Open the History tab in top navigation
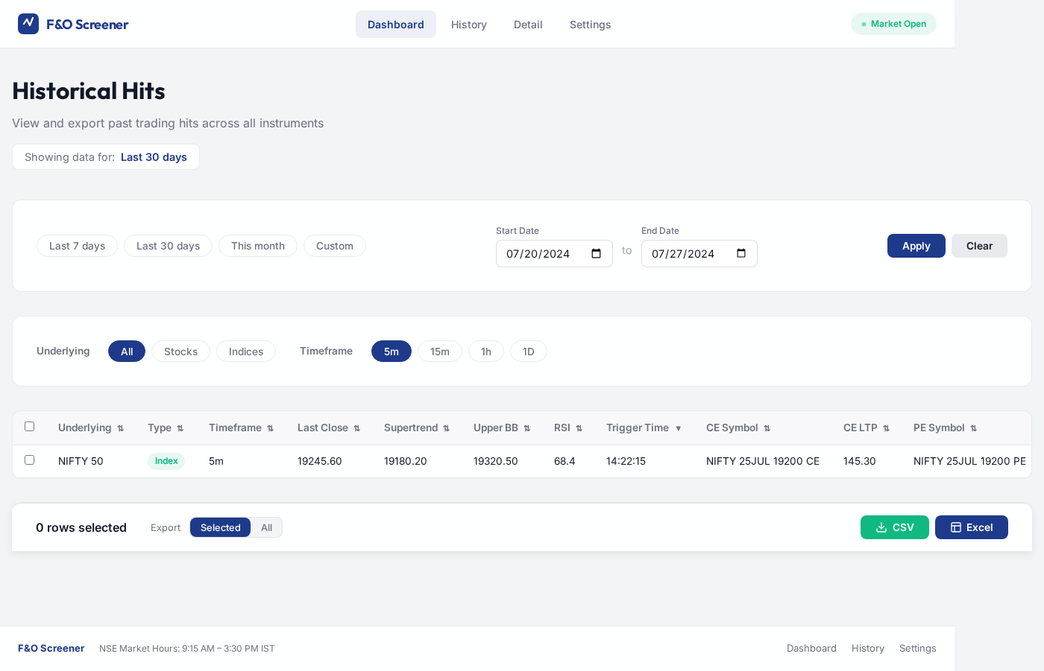Image resolution: width=1044 pixels, height=671 pixels. point(469,25)
